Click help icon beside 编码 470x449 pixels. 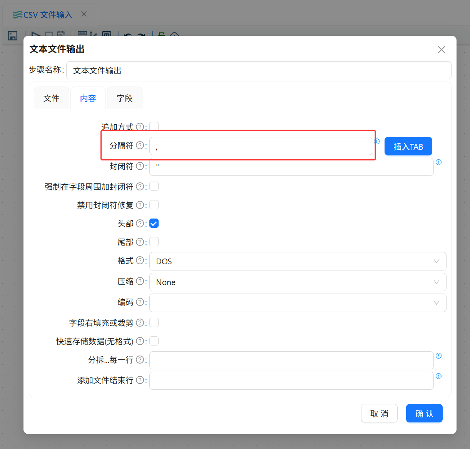coord(140,302)
